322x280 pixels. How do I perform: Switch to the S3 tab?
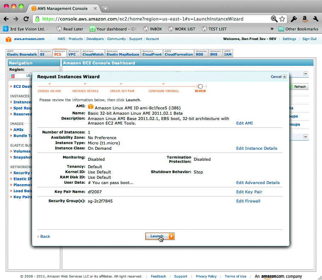coord(45,53)
